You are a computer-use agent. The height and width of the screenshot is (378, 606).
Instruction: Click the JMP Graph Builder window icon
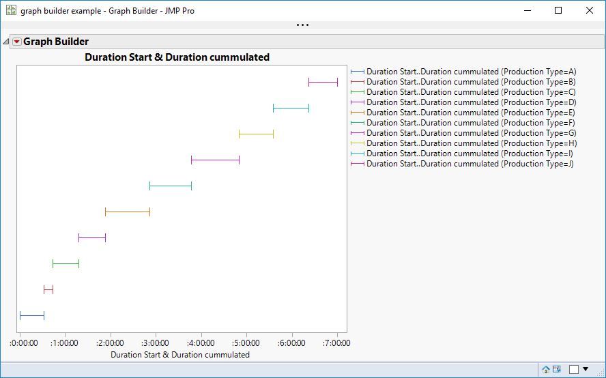[11, 10]
